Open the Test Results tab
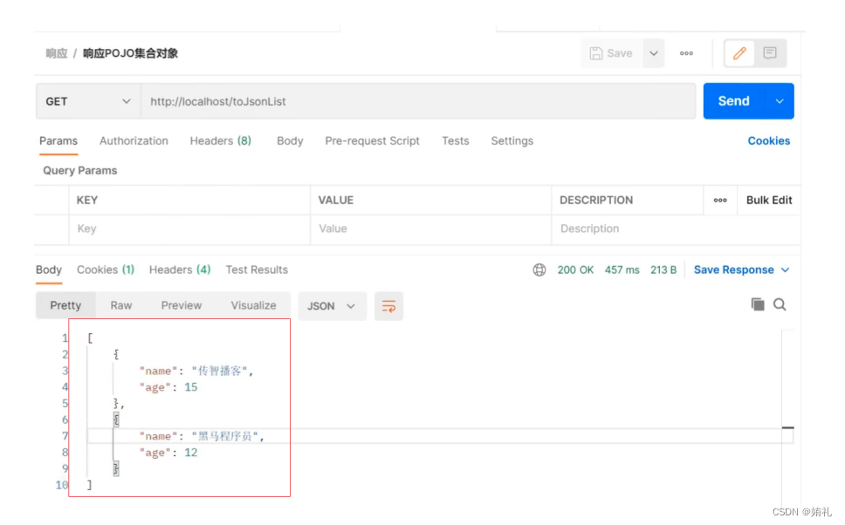 [x=257, y=269]
